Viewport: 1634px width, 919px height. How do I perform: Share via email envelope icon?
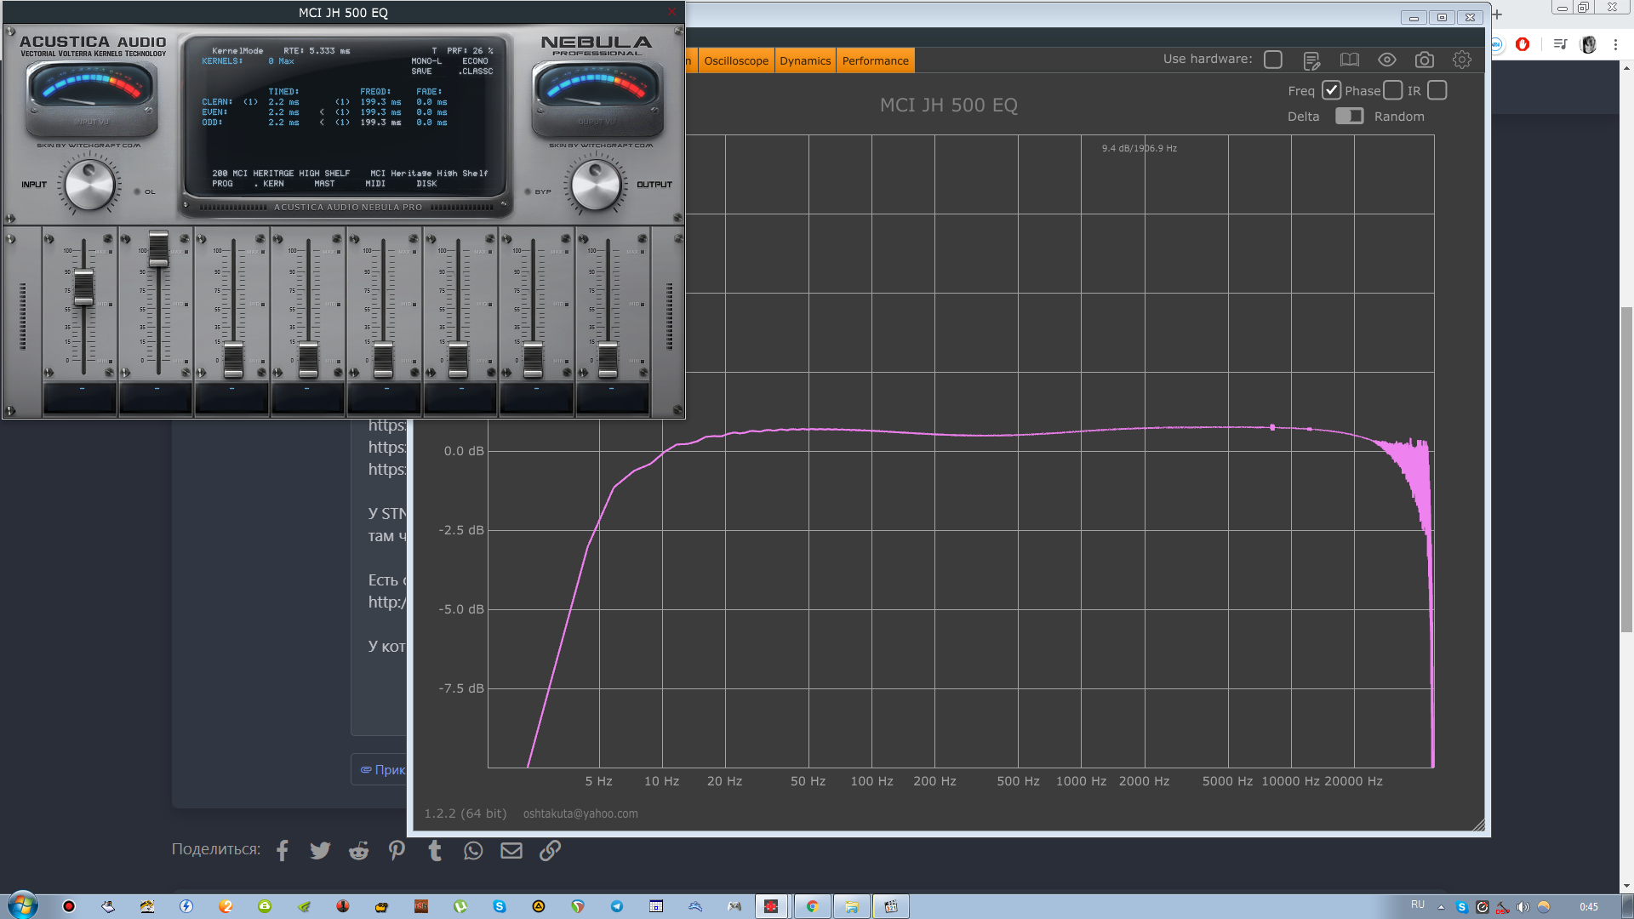pos(511,850)
